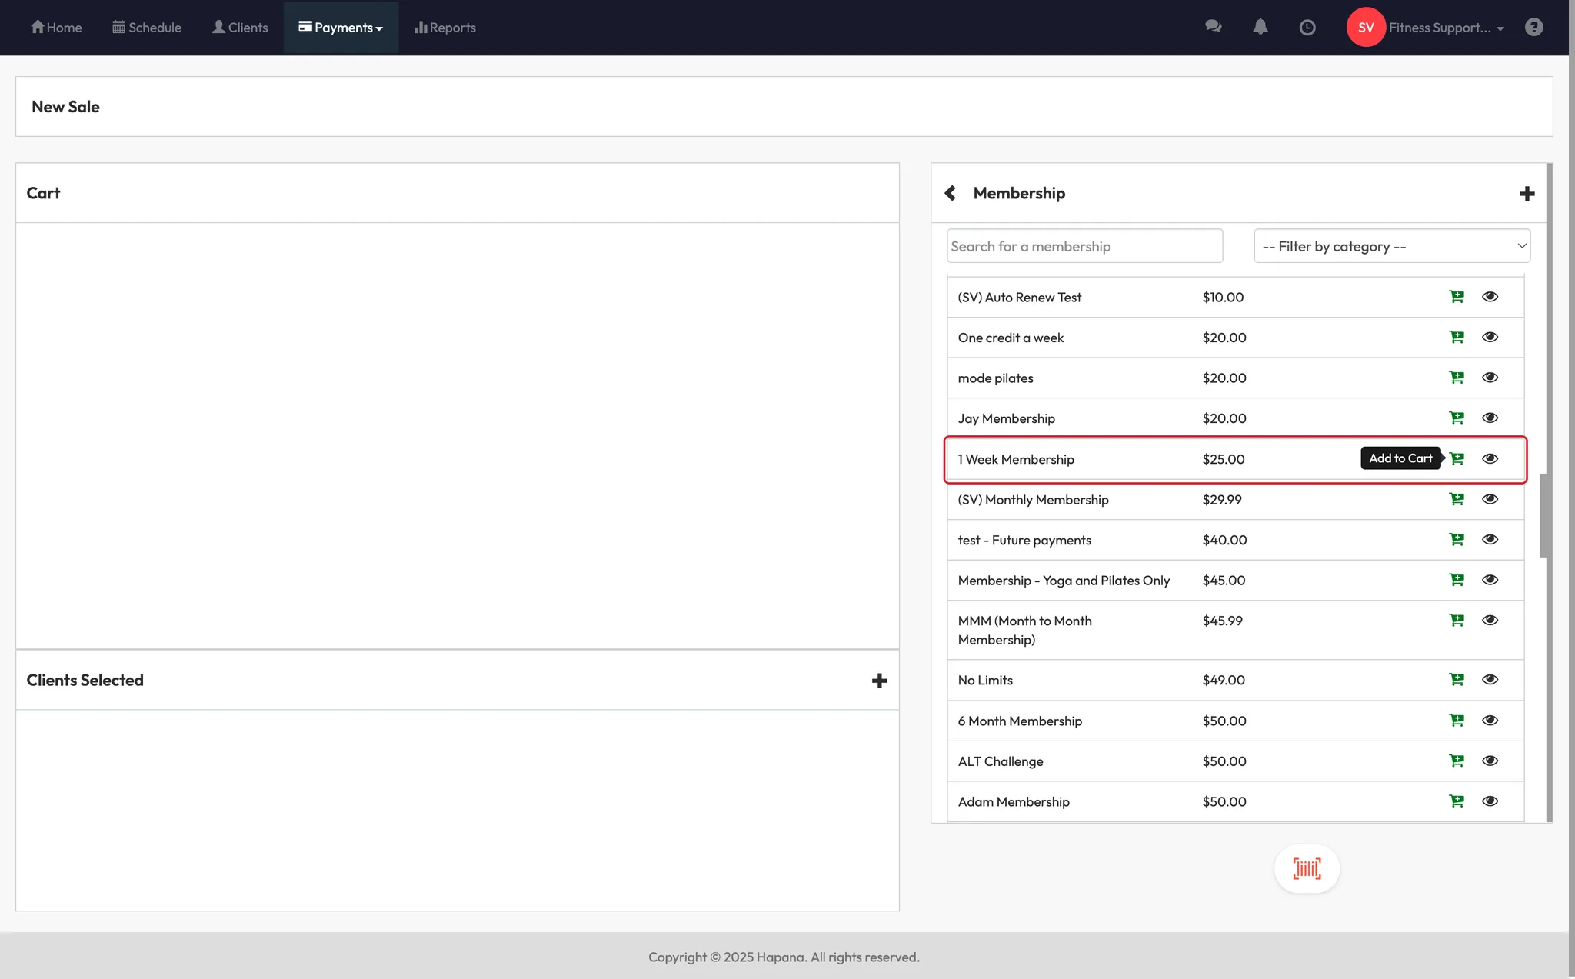The width and height of the screenshot is (1575, 979).
Task: Open the Payments dropdown menu
Action: pyautogui.click(x=341, y=28)
